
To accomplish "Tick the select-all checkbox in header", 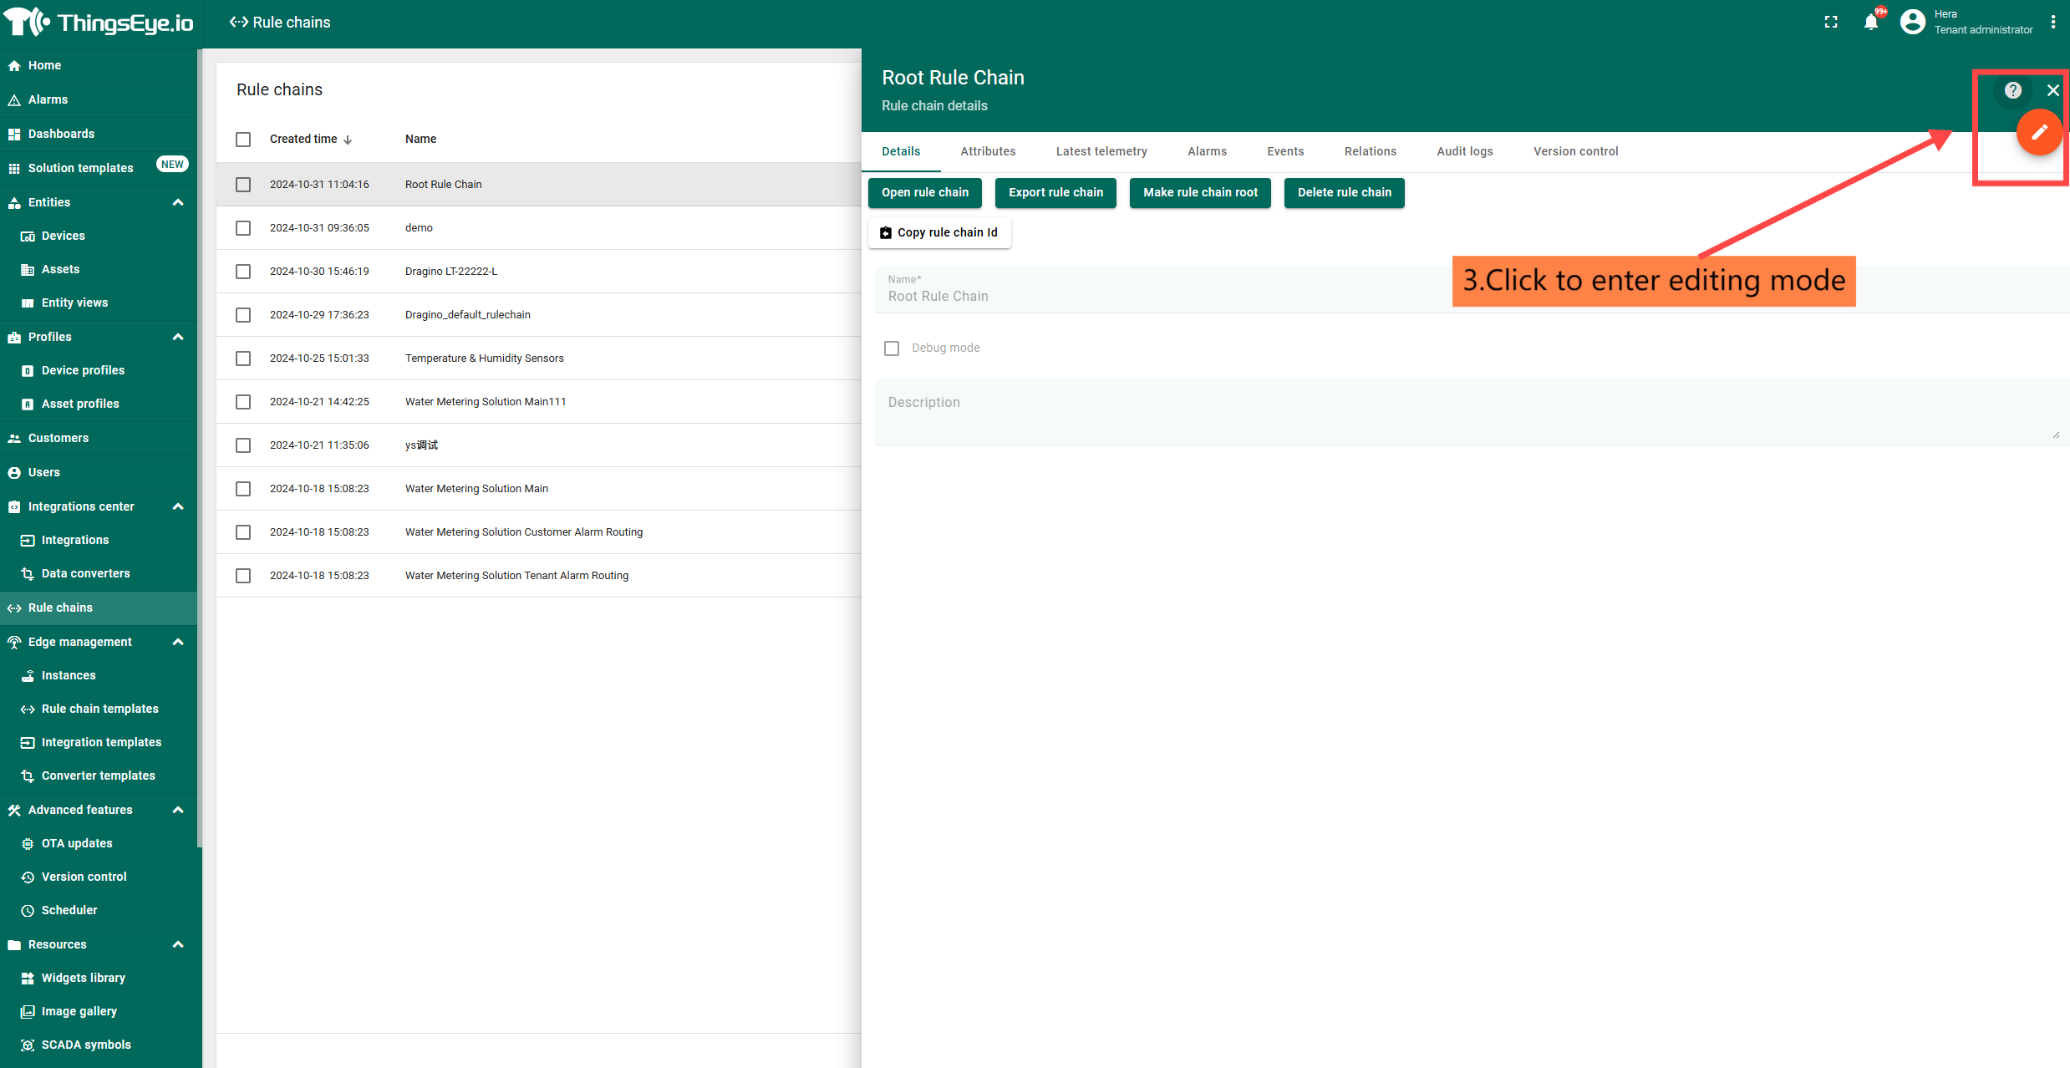I will pos(243,140).
